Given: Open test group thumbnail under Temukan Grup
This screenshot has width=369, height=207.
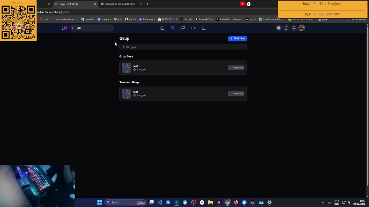Looking at the screenshot, I should pyautogui.click(x=126, y=94).
